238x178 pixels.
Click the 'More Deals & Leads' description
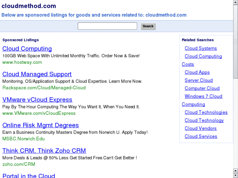pos(70,158)
